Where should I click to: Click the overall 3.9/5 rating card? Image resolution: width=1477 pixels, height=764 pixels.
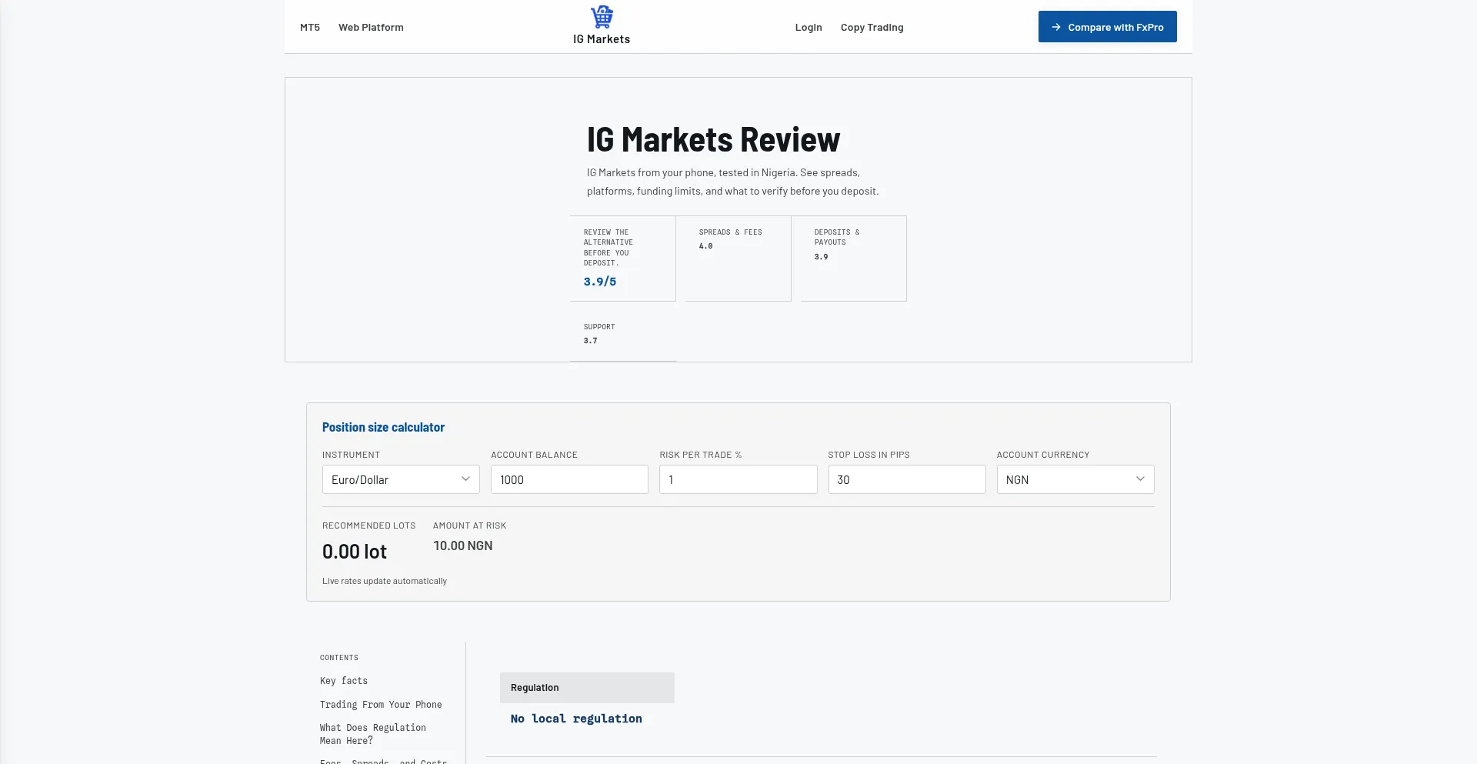point(623,259)
